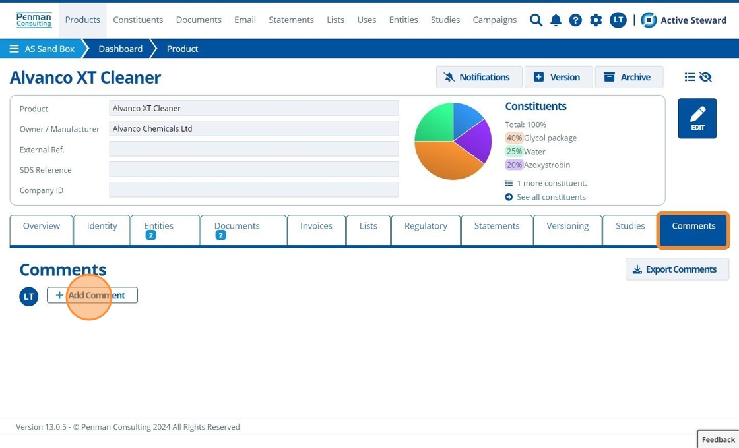739x448 pixels.
Task: Click the Penman Consulting logo
Action: 34,20
